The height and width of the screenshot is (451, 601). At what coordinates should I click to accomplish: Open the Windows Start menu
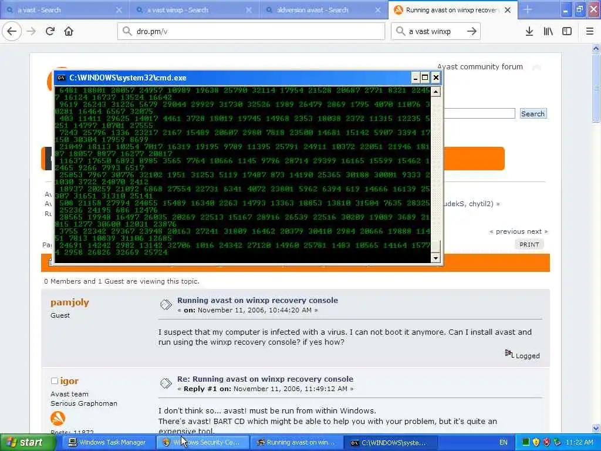tap(27, 442)
